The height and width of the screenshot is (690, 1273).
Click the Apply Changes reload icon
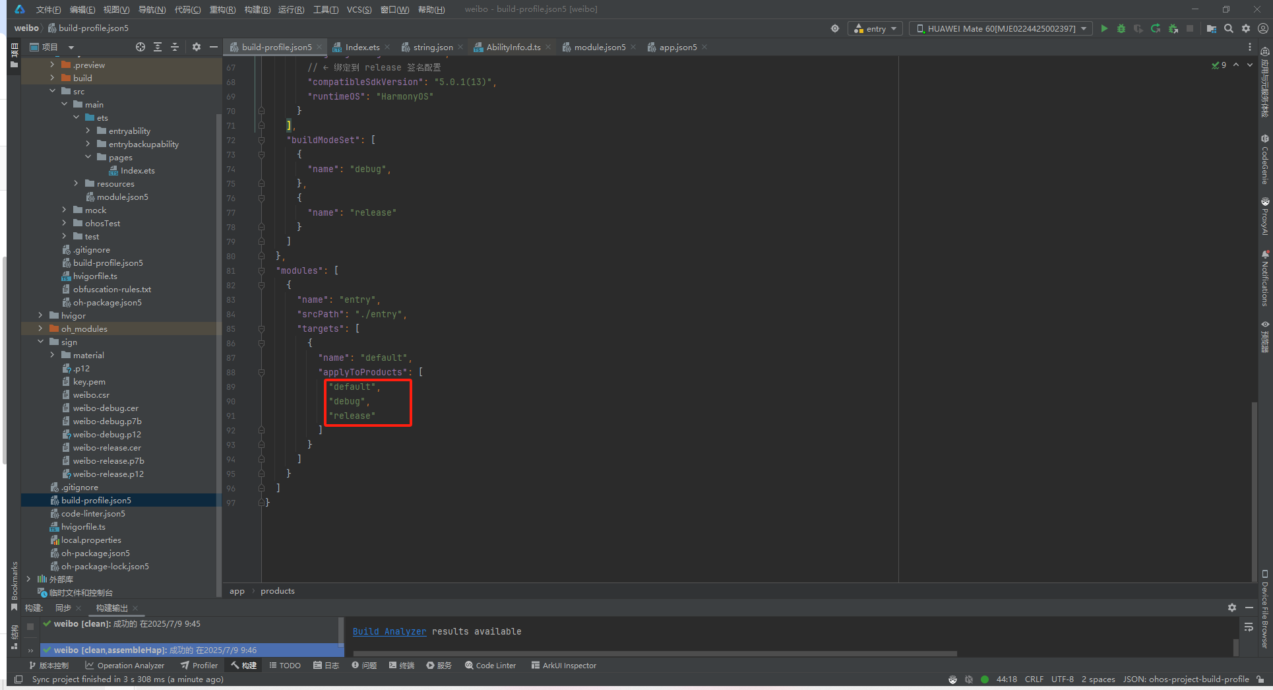(x=1156, y=28)
